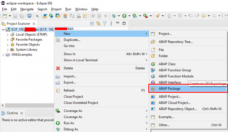Image resolution: width=228 pixels, height=132 pixels.
Task: Open the New wizard dropdown arrow
Action: pos(10,16)
